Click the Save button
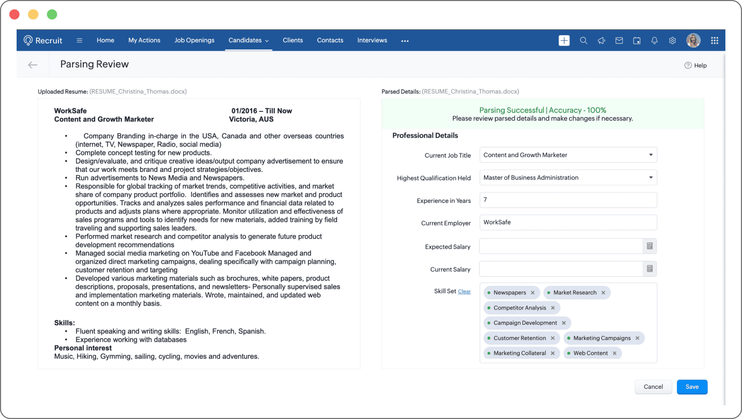The width and height of the screenshot is (742, 419). 692,387
